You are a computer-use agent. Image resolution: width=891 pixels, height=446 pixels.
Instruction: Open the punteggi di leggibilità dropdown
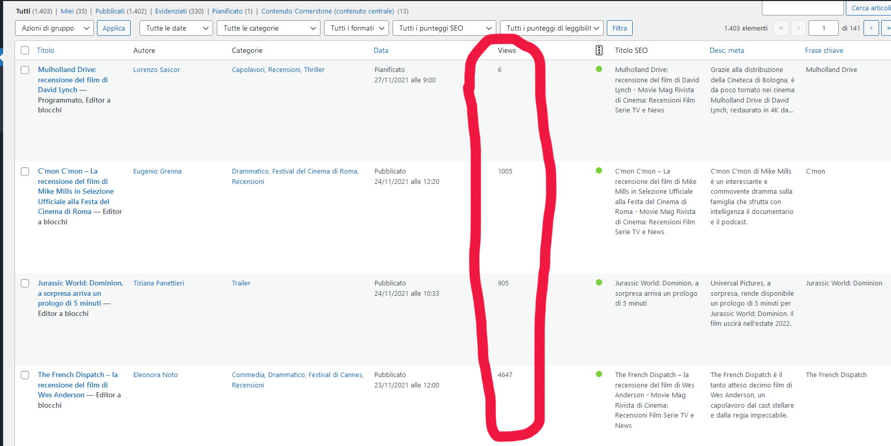click(x=552, y=28)
